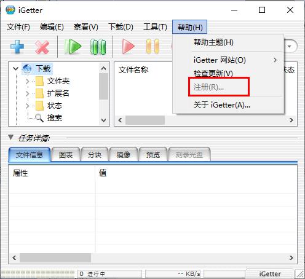Click the folder icon beside 文件夹

tap(39, 81)
